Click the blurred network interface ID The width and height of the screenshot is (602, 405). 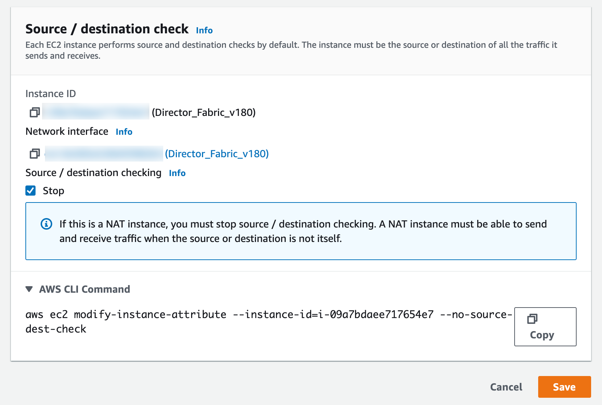(104, 154)
